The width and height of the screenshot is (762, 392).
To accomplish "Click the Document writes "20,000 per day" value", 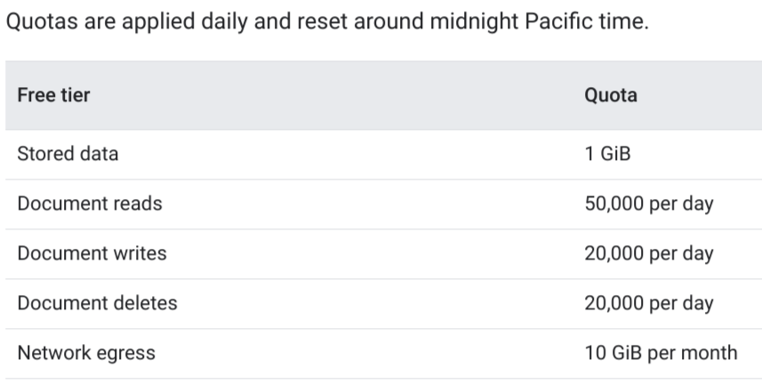I will tap(648, 253).
